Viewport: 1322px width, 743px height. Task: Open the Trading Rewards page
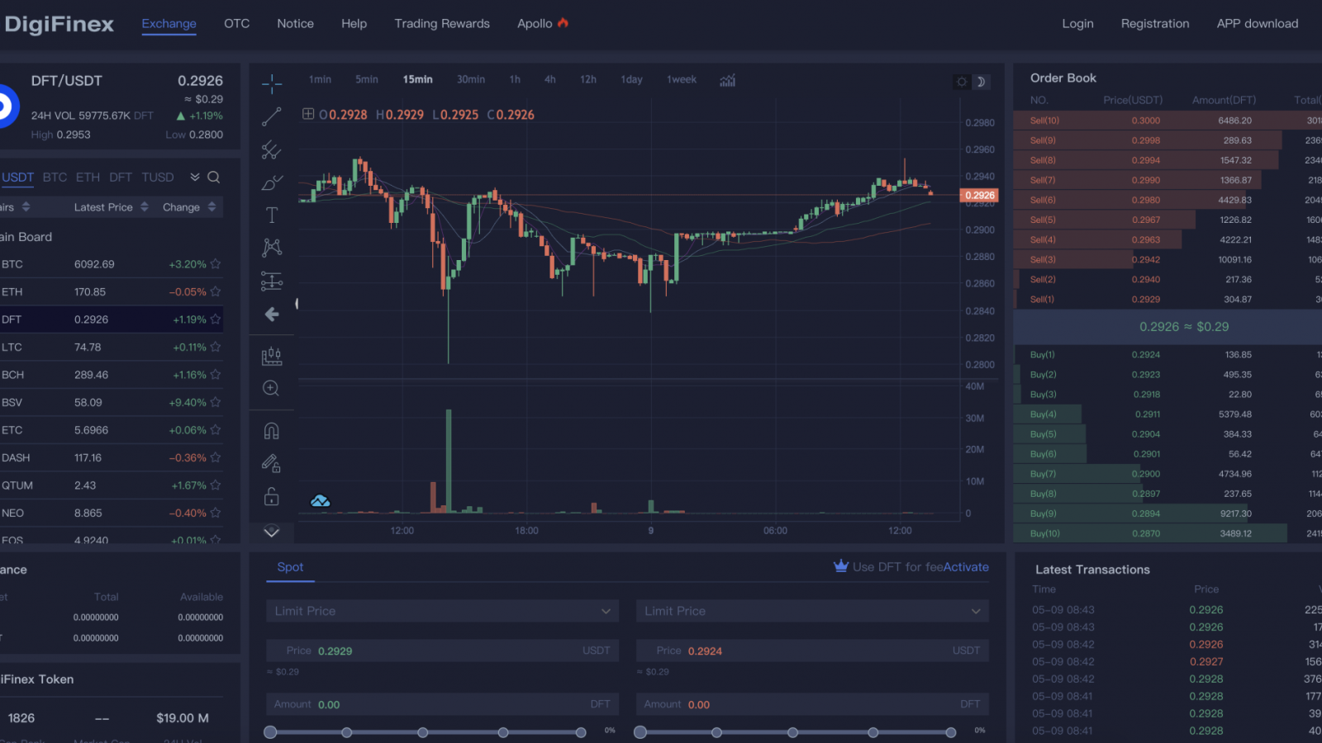tap(442, 23)
